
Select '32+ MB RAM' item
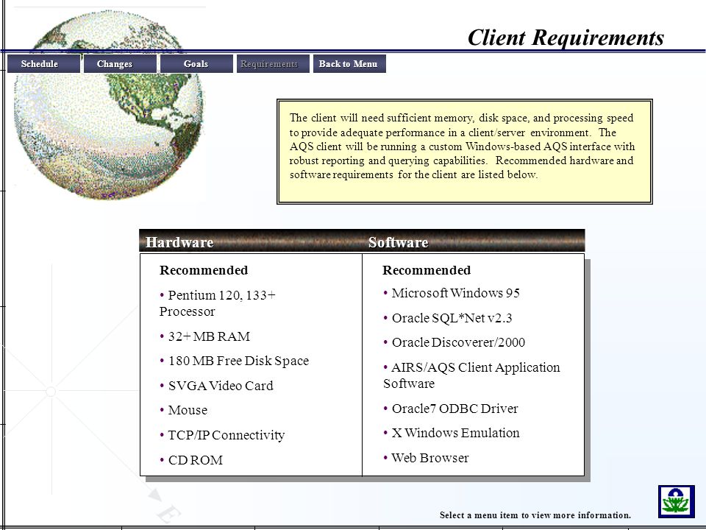click(x=205, y=336)
